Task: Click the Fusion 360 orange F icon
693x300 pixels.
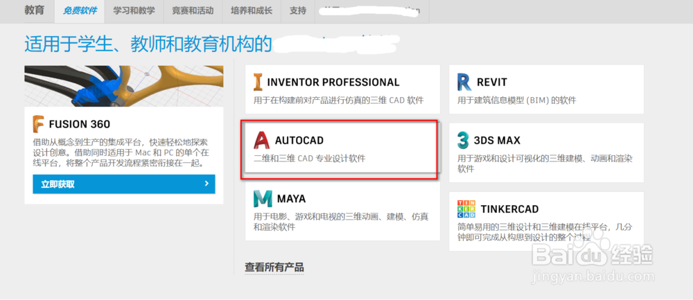Action: [x=38, y=124]
